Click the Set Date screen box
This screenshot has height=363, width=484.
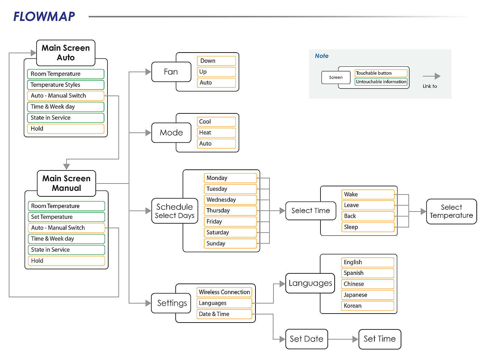point(307,339)
